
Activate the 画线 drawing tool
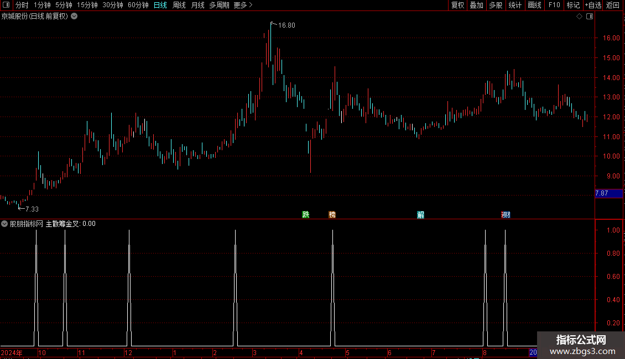pos(534,5)
